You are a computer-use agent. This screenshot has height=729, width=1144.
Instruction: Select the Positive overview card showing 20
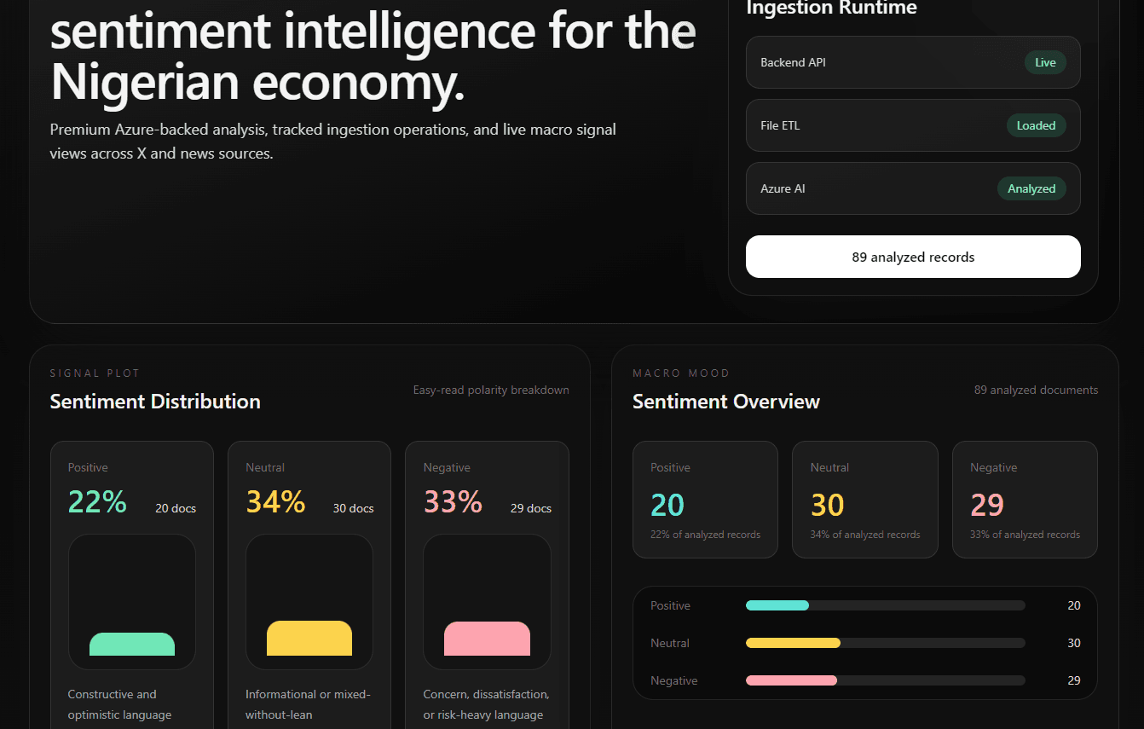click(705, 500)
